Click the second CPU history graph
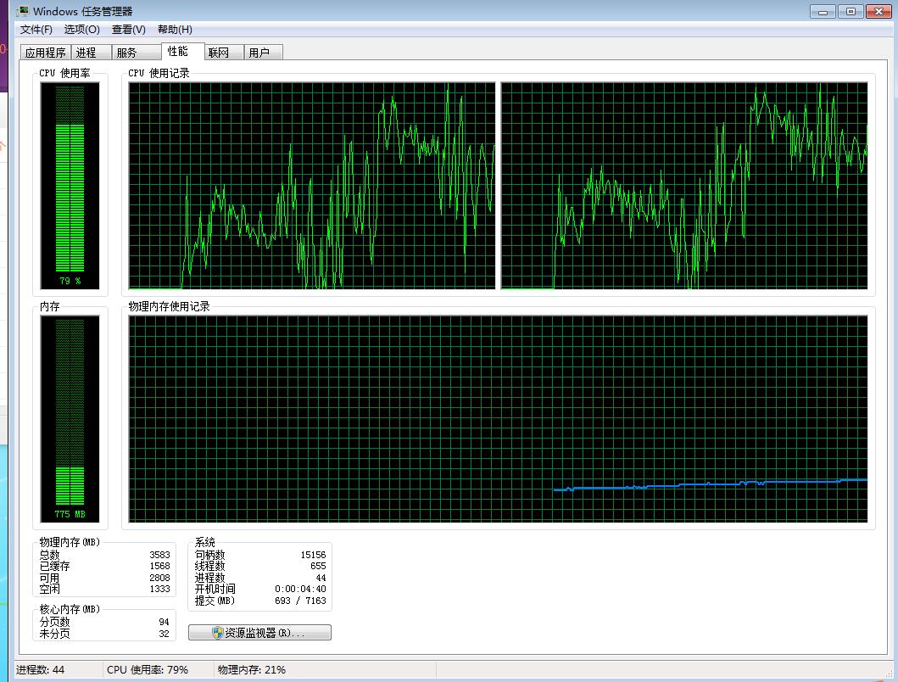The height and width of the screenshot is (682, 898). point(684,186)
